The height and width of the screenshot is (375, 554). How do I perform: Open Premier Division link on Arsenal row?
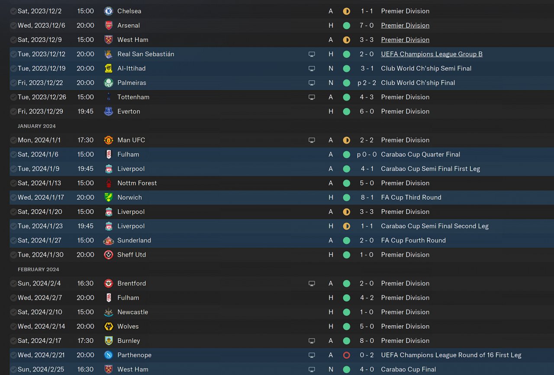pyautogui.click(x=405, y=26)
